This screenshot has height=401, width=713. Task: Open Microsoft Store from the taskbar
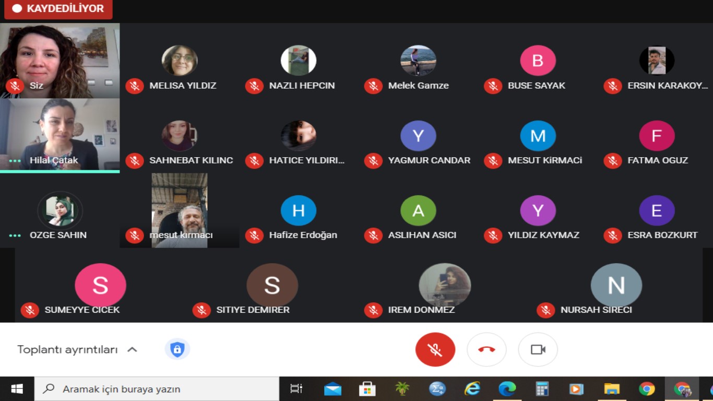pyautogui.click(x=367, y=389)
